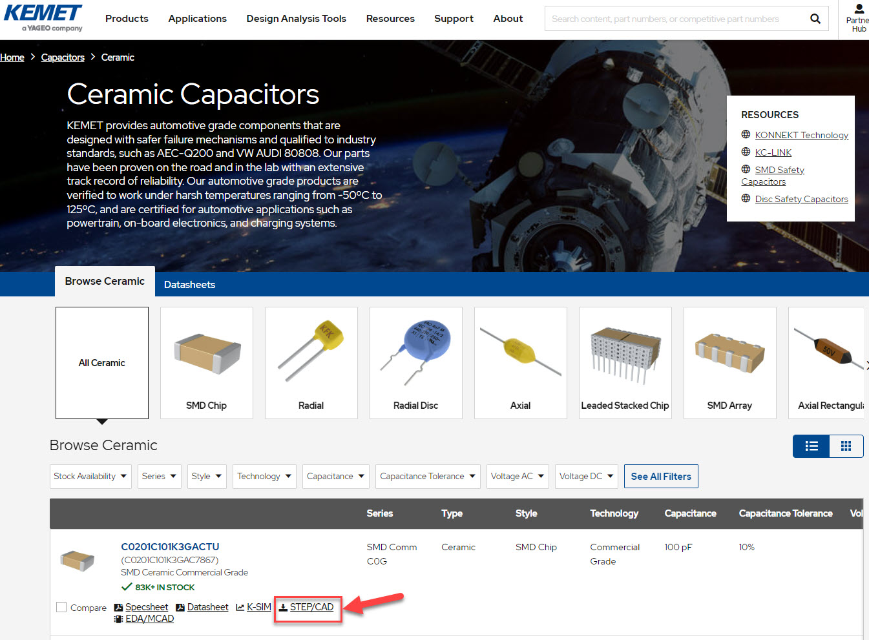Image resolution: width=869 pixels, height=640 pixels.
Task: Open the Datasheet link
Action: (208, 607)
